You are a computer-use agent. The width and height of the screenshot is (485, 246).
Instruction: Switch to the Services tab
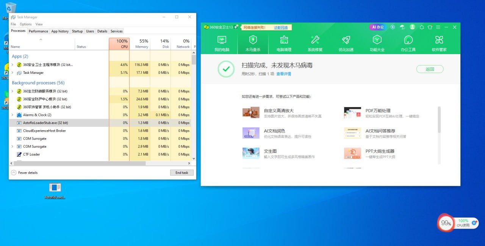click(116, 31)
